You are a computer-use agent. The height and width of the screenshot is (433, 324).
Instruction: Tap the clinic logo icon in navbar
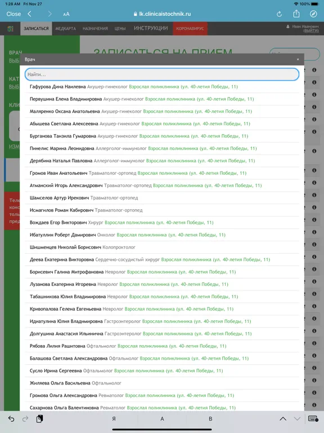[x=10, y=28]
